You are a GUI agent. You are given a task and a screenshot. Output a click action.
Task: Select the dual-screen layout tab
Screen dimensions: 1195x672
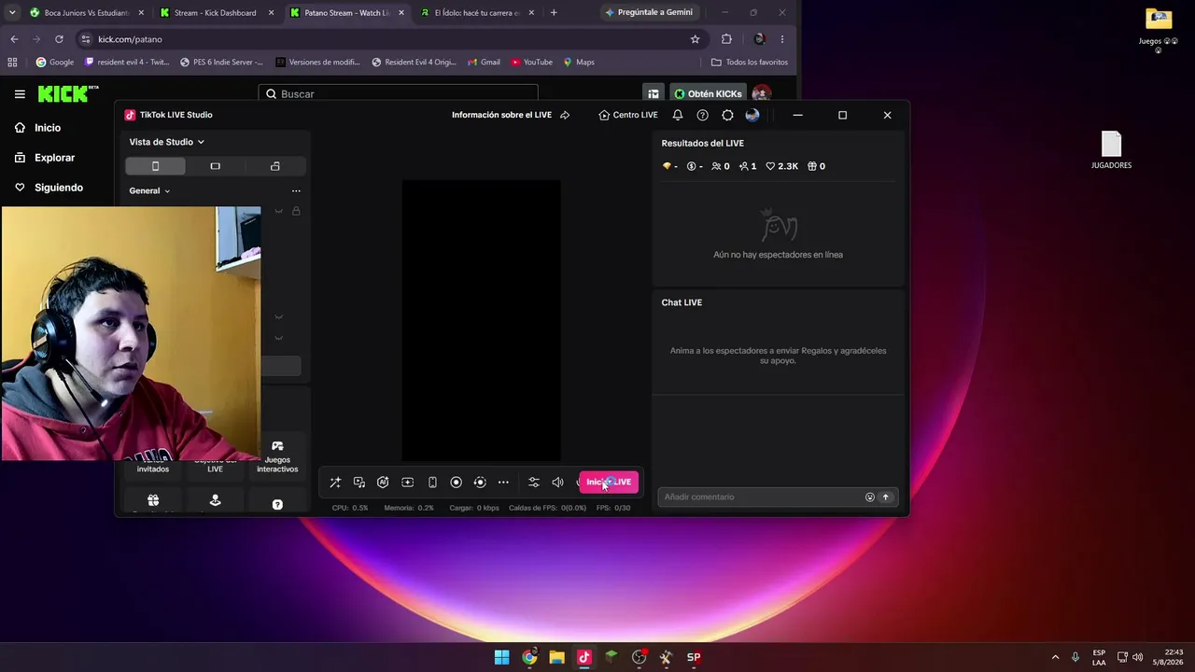tap(274, 166)
